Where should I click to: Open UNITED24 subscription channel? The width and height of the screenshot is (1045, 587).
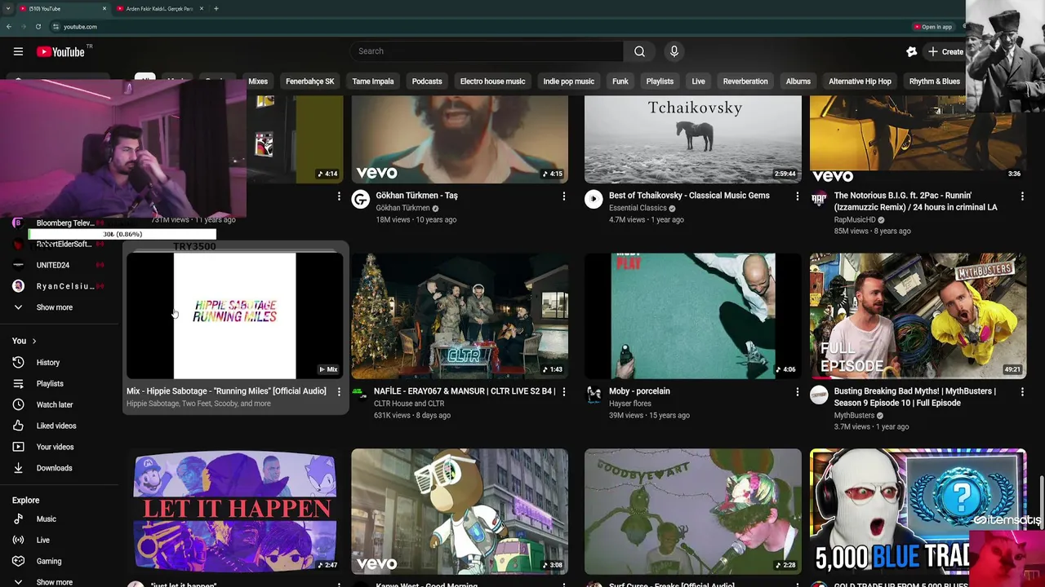pos(52,265)
